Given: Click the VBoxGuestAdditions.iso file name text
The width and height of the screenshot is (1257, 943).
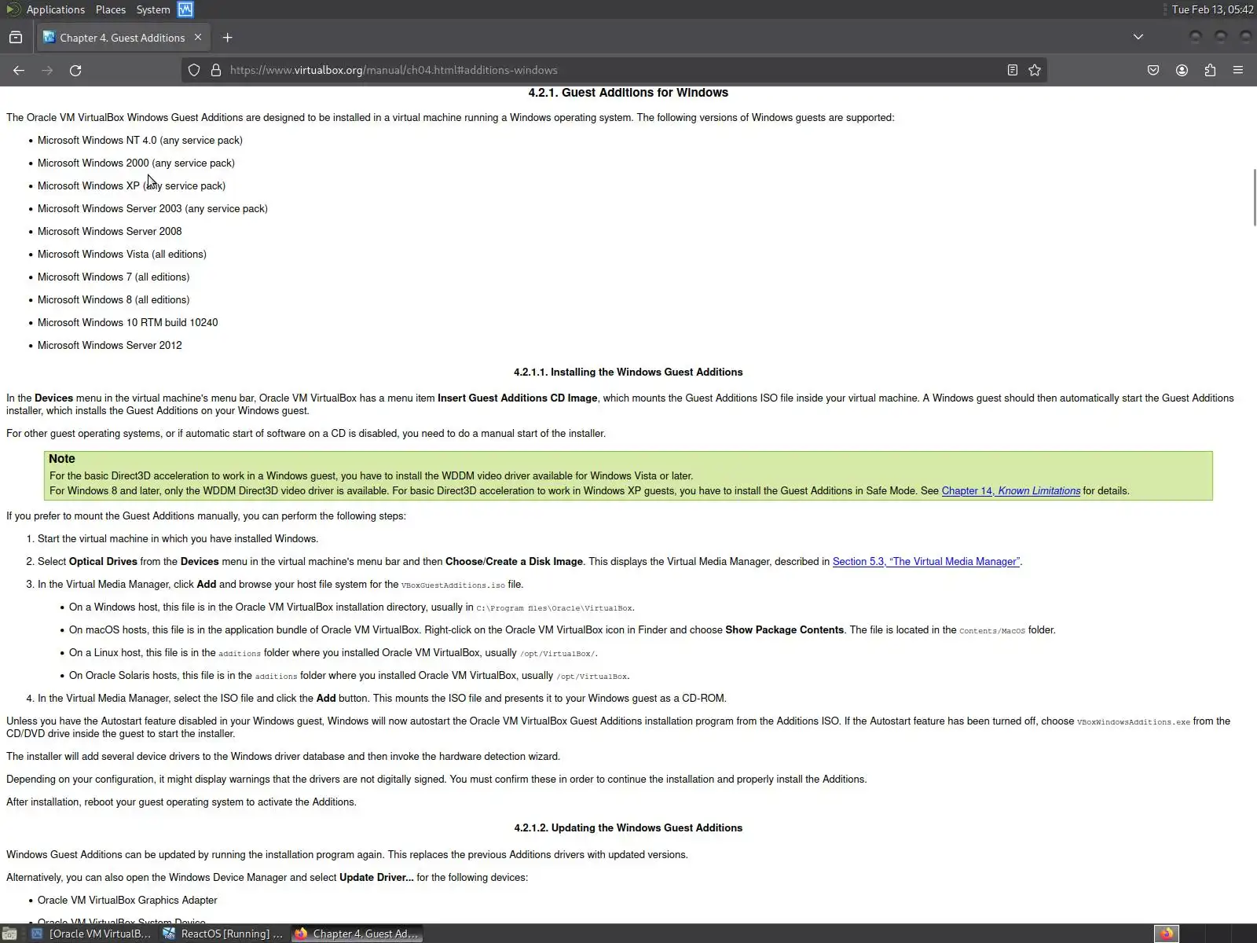Looking at the screenshot, I should click(x=453, y=585).
